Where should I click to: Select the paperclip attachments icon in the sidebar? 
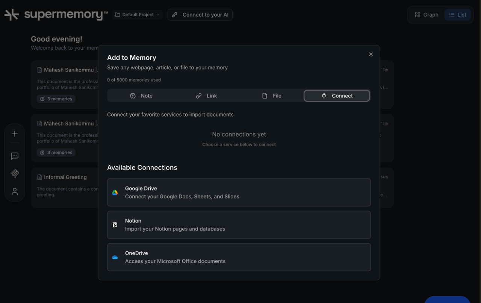pos(14,174)
